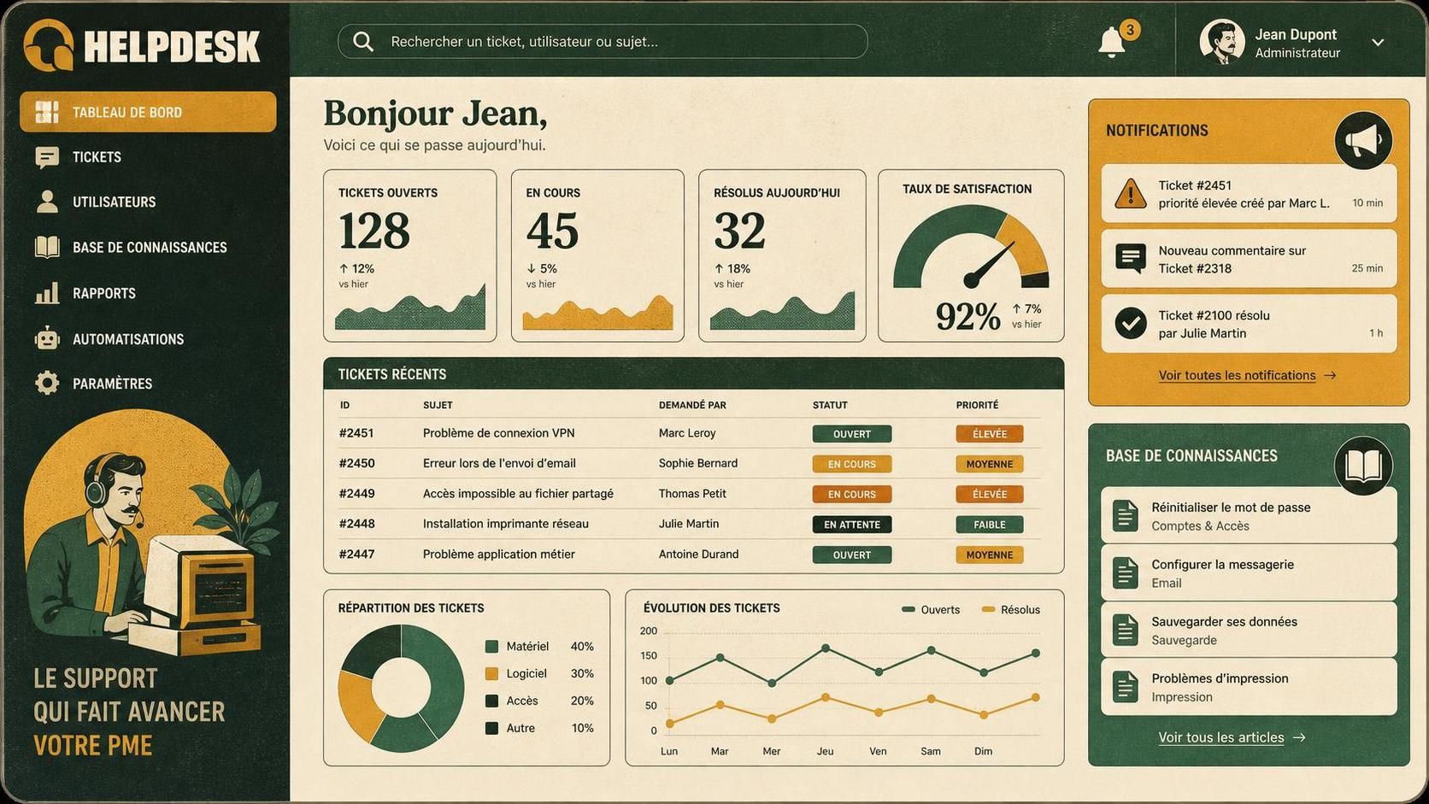Viewport: 1429px width, 804px height.
Task: Select Tableau de bord in the sidebar
Action: point(148,112)
